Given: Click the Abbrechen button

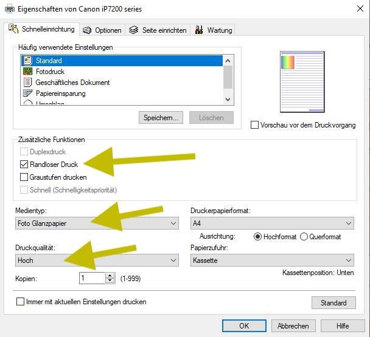Looking at the screenshot, I should tap(293, 325).
